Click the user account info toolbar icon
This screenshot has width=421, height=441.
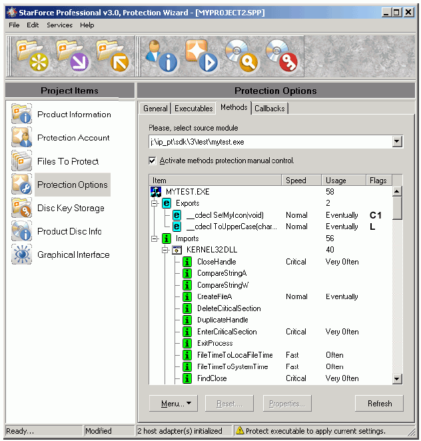[x=162, y=56]
